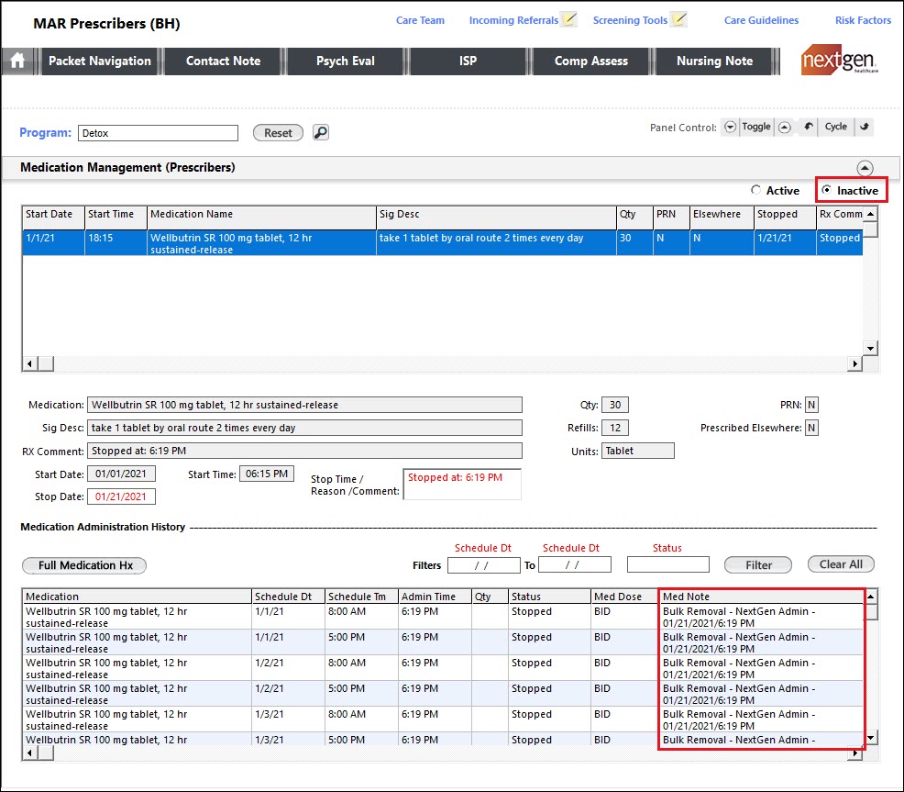904x792 pixels.
Task: Click the cycle backward arrow icon
Action: coord(809,127)
